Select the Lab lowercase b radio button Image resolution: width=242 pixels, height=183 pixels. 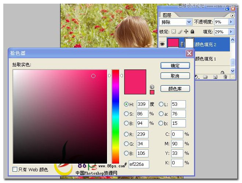[x=161, y=123]
